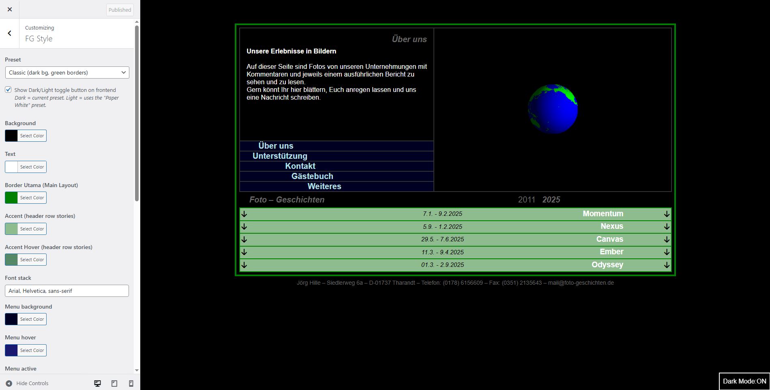Switch to mobile preview device icon
This screenshot has height=390, width=770.
pos(131,383)
